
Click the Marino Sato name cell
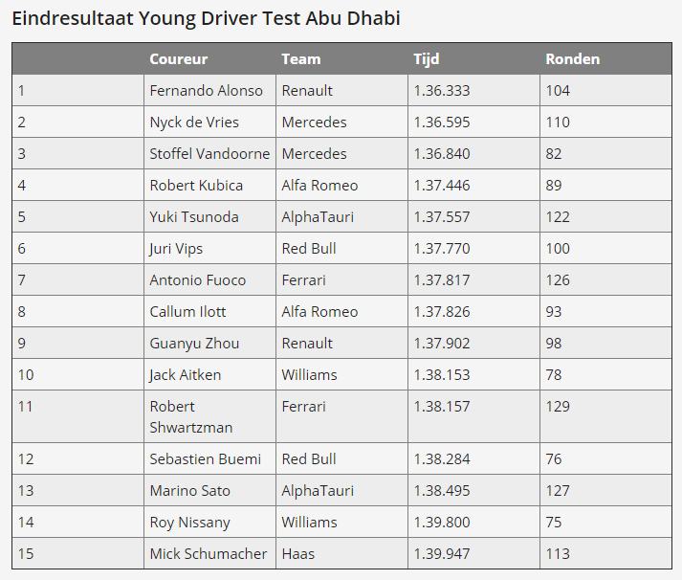[209, 490]
